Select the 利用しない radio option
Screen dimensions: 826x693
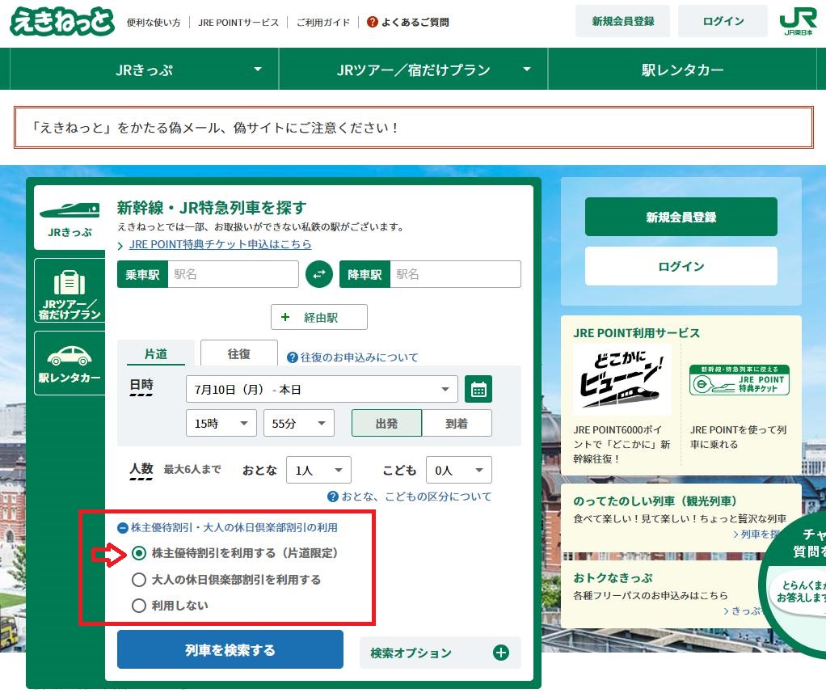pyautogui.click(x=139, y=606)
